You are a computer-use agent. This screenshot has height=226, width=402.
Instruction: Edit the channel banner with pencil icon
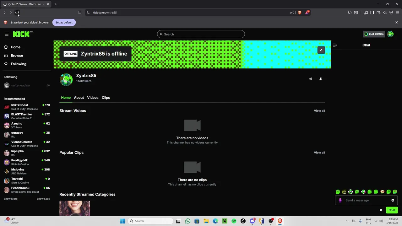(x=321, y=50)
